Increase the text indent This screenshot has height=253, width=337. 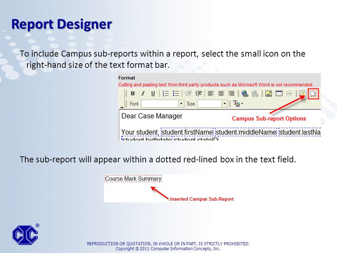pyautogui.click(x=199, y=93)
